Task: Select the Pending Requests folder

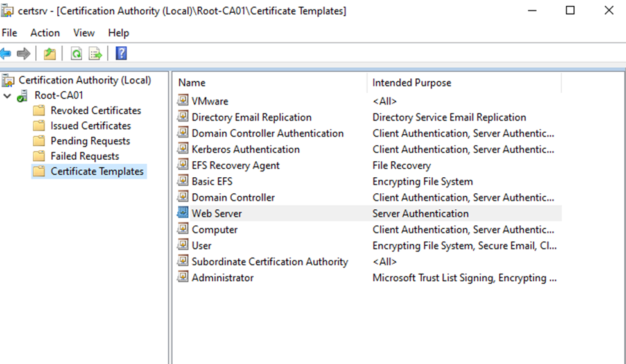Action: pos(90,141)
